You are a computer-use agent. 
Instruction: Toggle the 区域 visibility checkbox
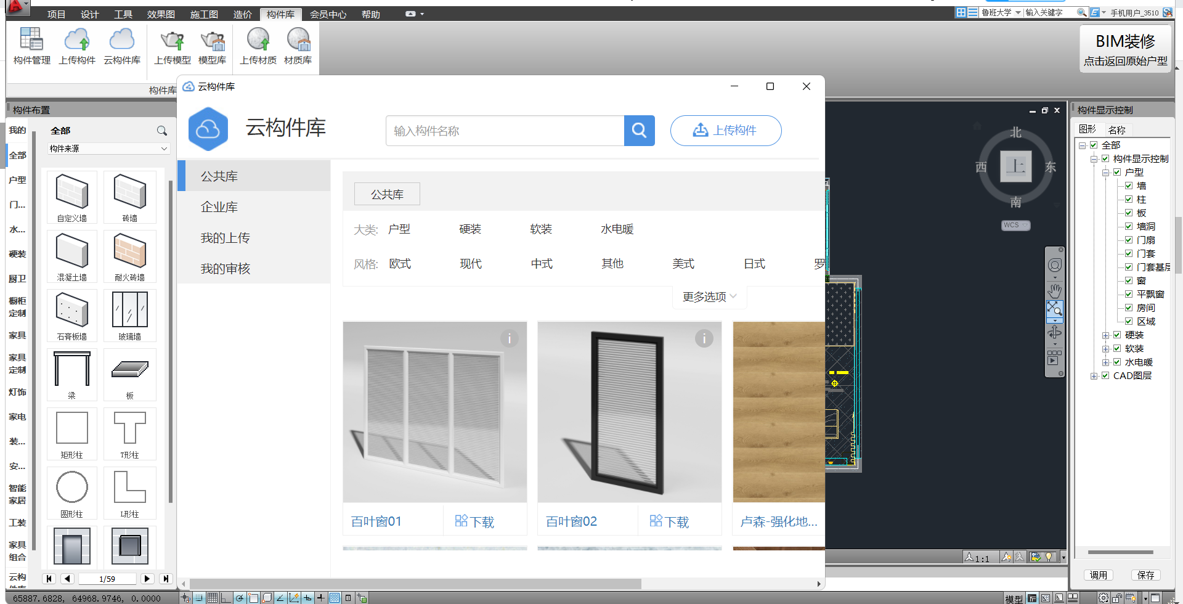(1129, 321)
